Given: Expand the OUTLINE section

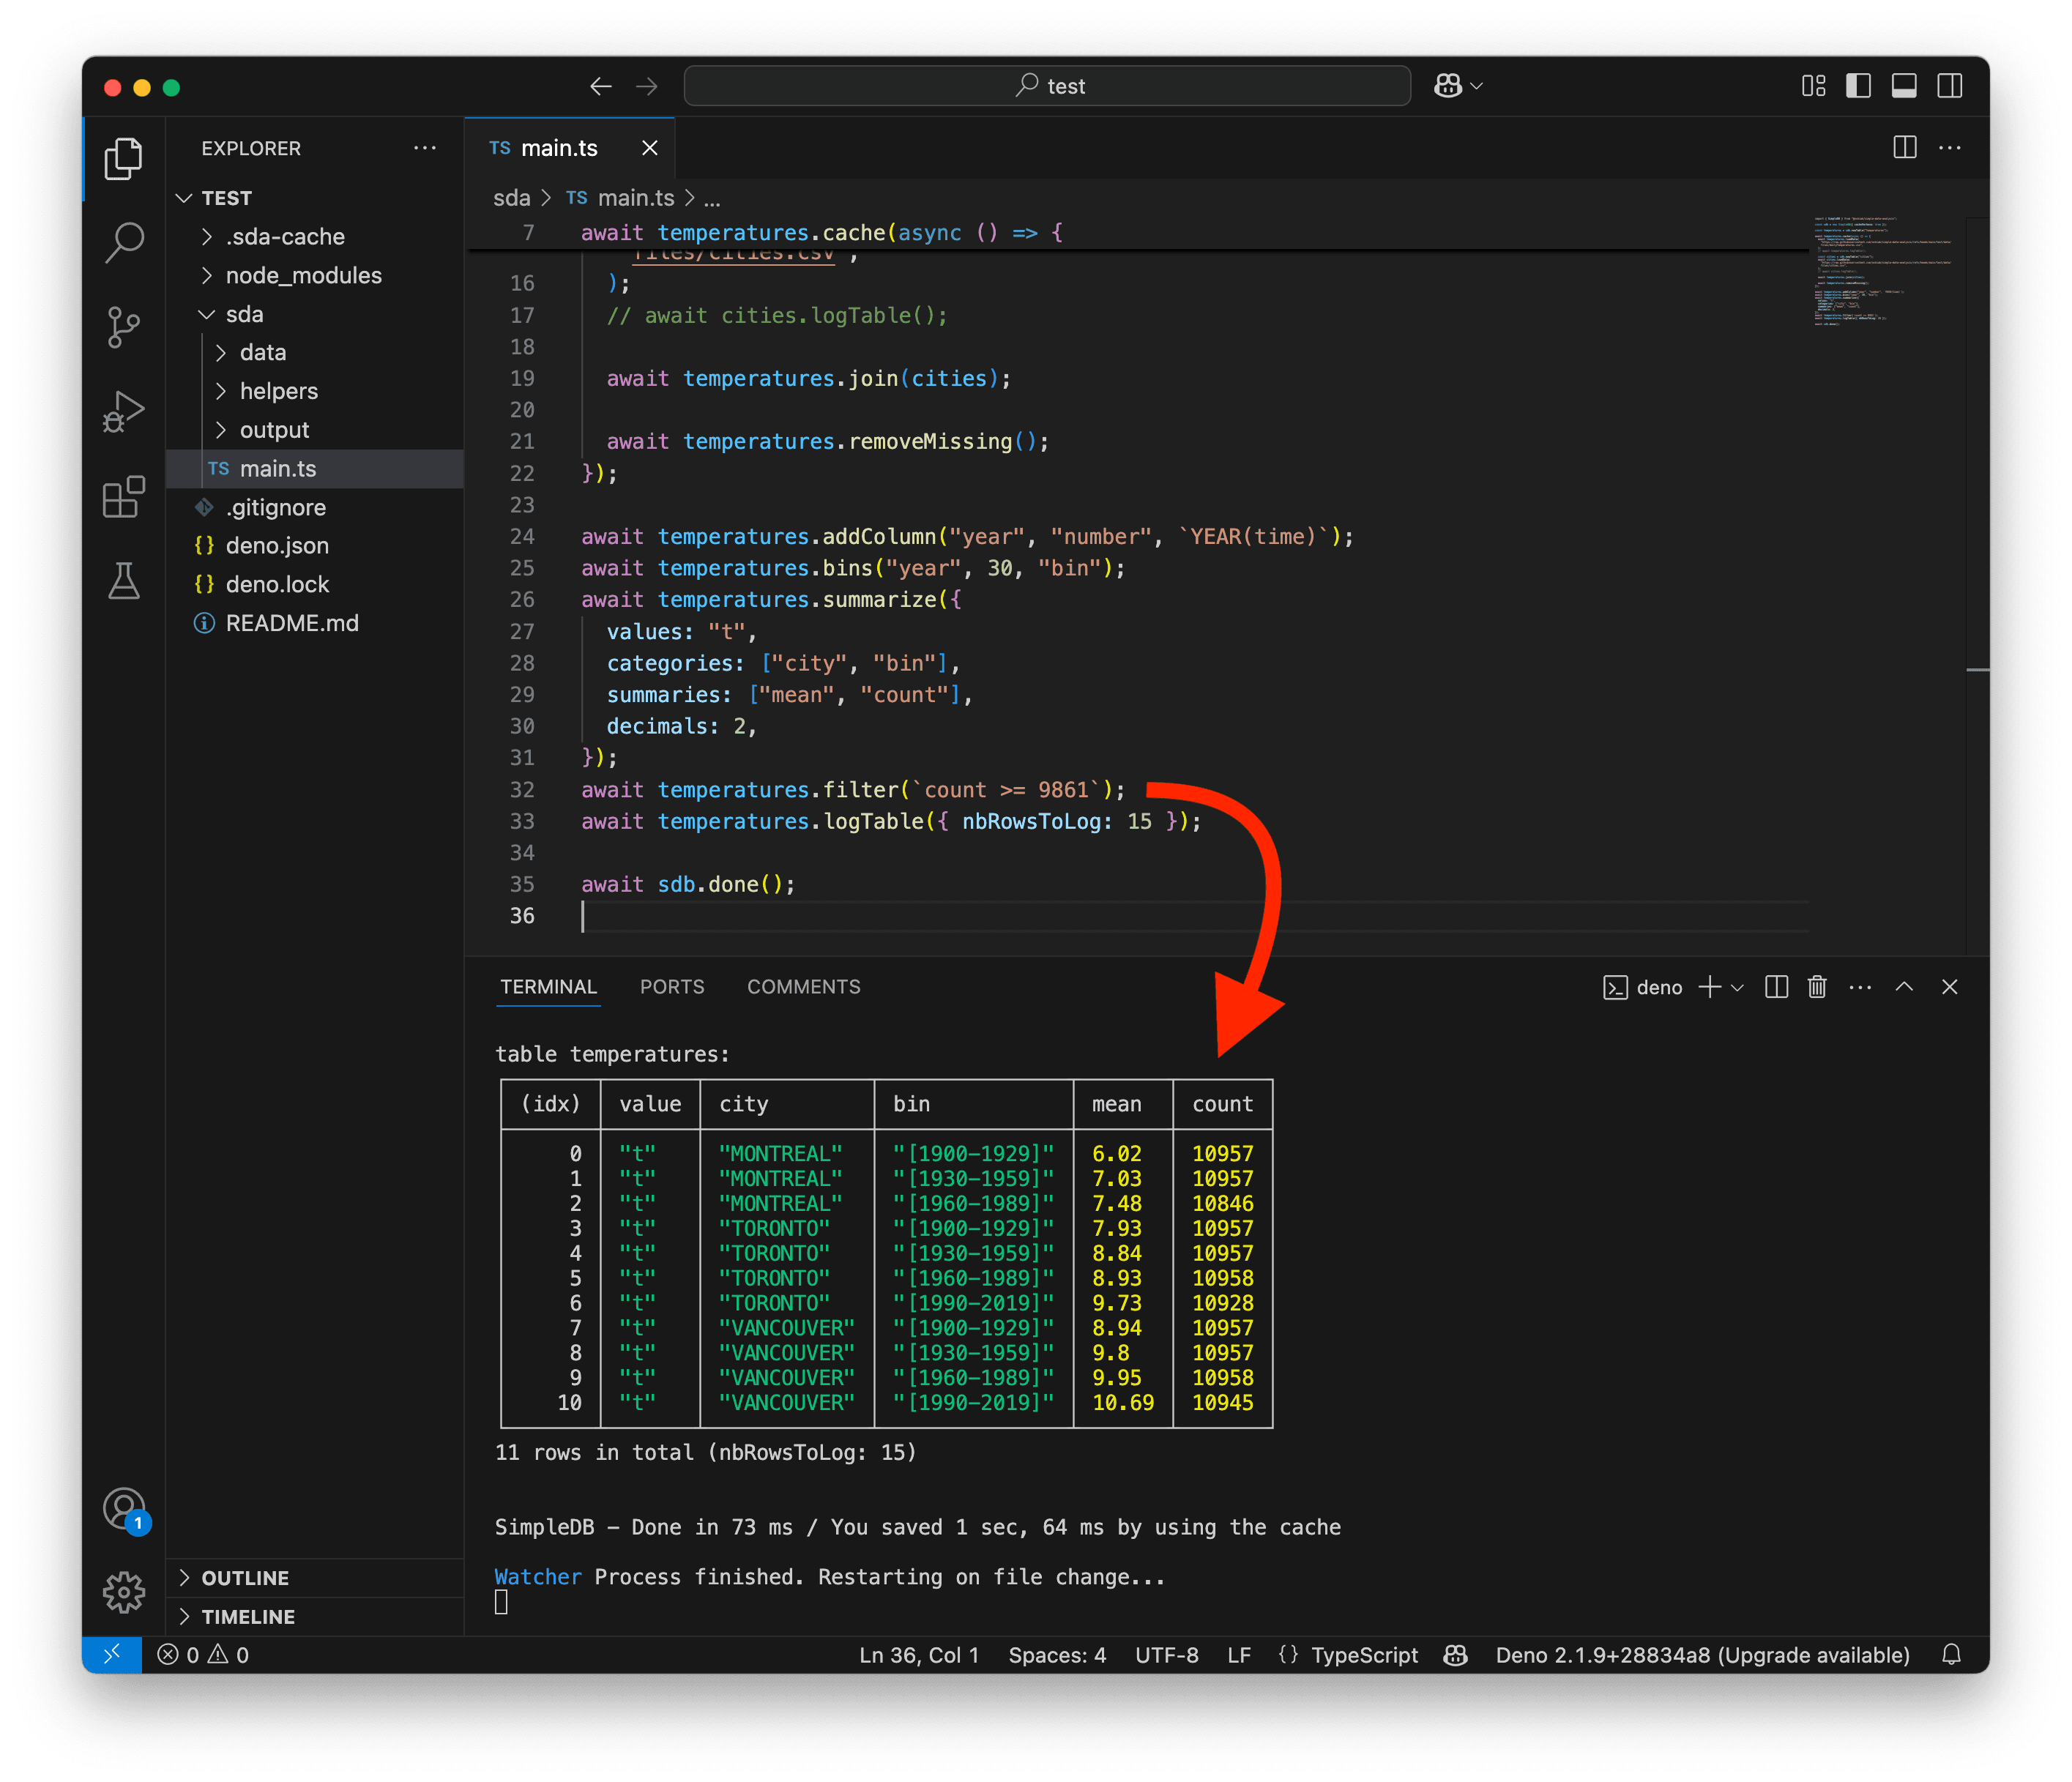Looking at the screenshot, I should coord(245,1577).
